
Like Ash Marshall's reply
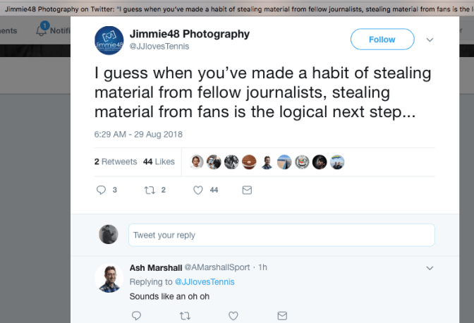(233, 315)
